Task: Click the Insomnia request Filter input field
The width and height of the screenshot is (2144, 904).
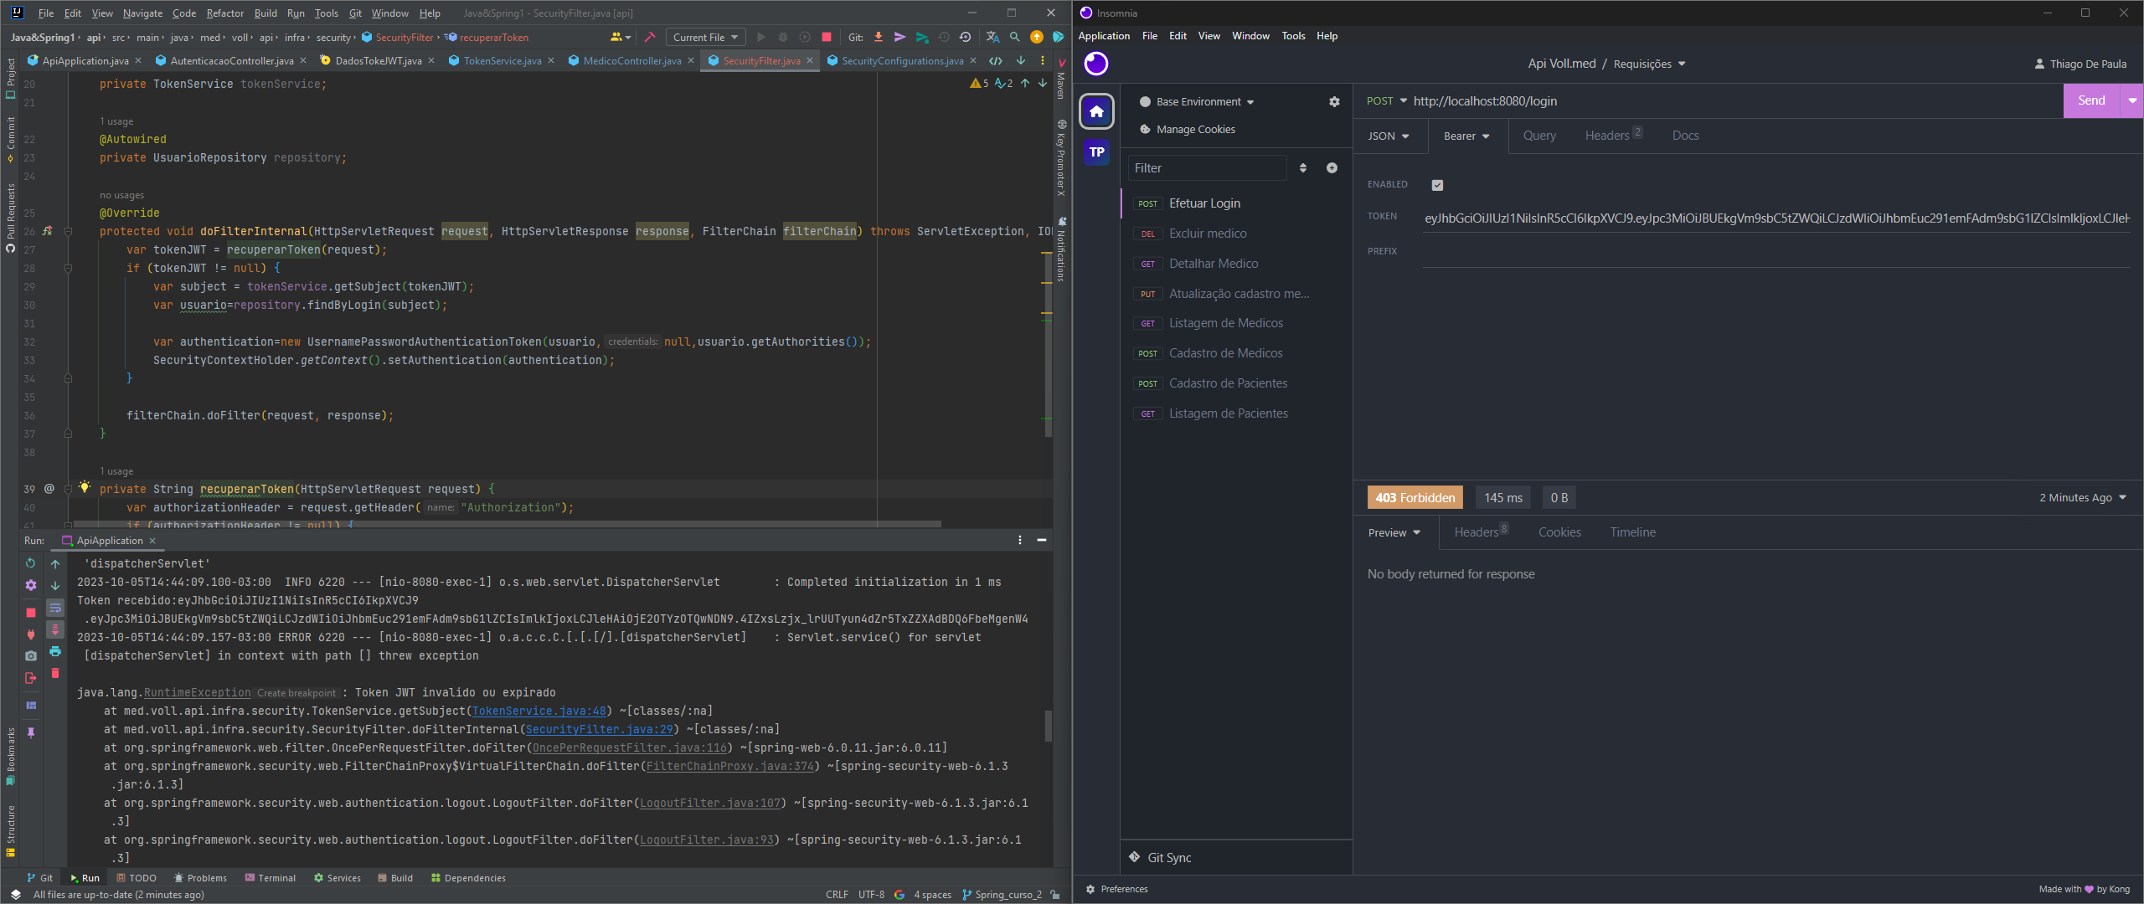Action: [x=1207, y=168]
